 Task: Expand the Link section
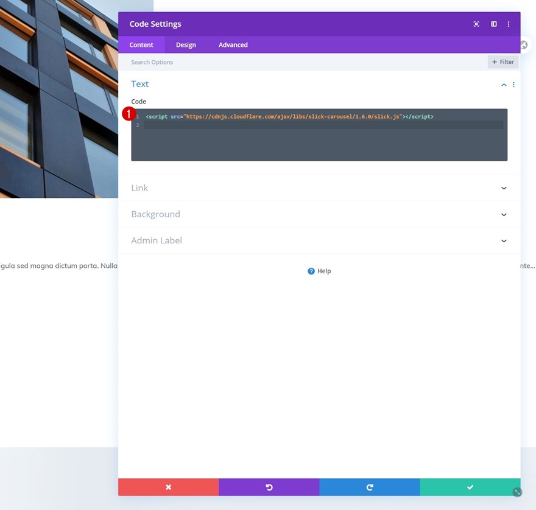[319, 188]
